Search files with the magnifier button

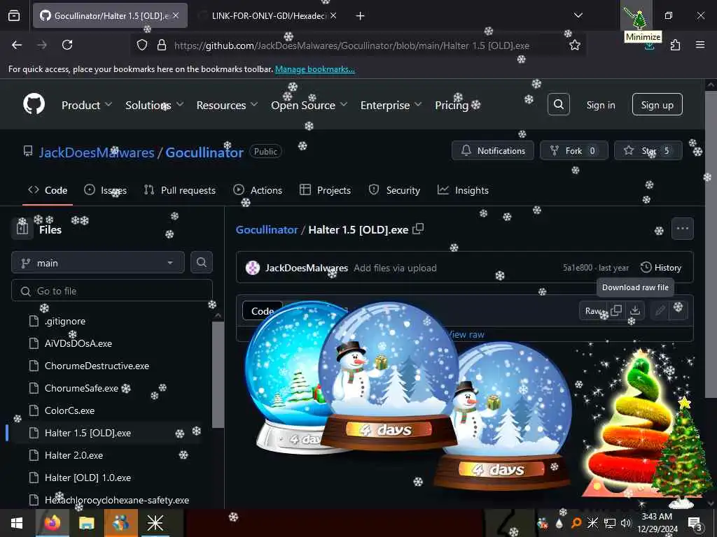[201, 262]
